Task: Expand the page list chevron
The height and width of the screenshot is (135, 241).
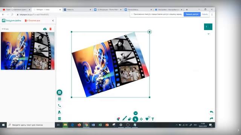Action: click(x=209, y=34)
